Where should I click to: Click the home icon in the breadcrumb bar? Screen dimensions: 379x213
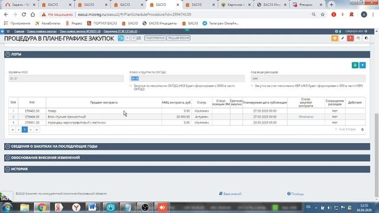click(x=2, y=31)
